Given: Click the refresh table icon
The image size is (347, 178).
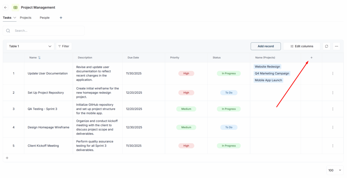Looking at the screenshot, I should 326,46.
